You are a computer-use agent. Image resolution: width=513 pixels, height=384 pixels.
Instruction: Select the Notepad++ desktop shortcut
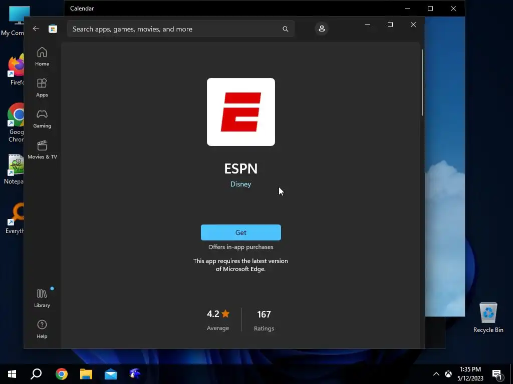[x=15, y=169]
